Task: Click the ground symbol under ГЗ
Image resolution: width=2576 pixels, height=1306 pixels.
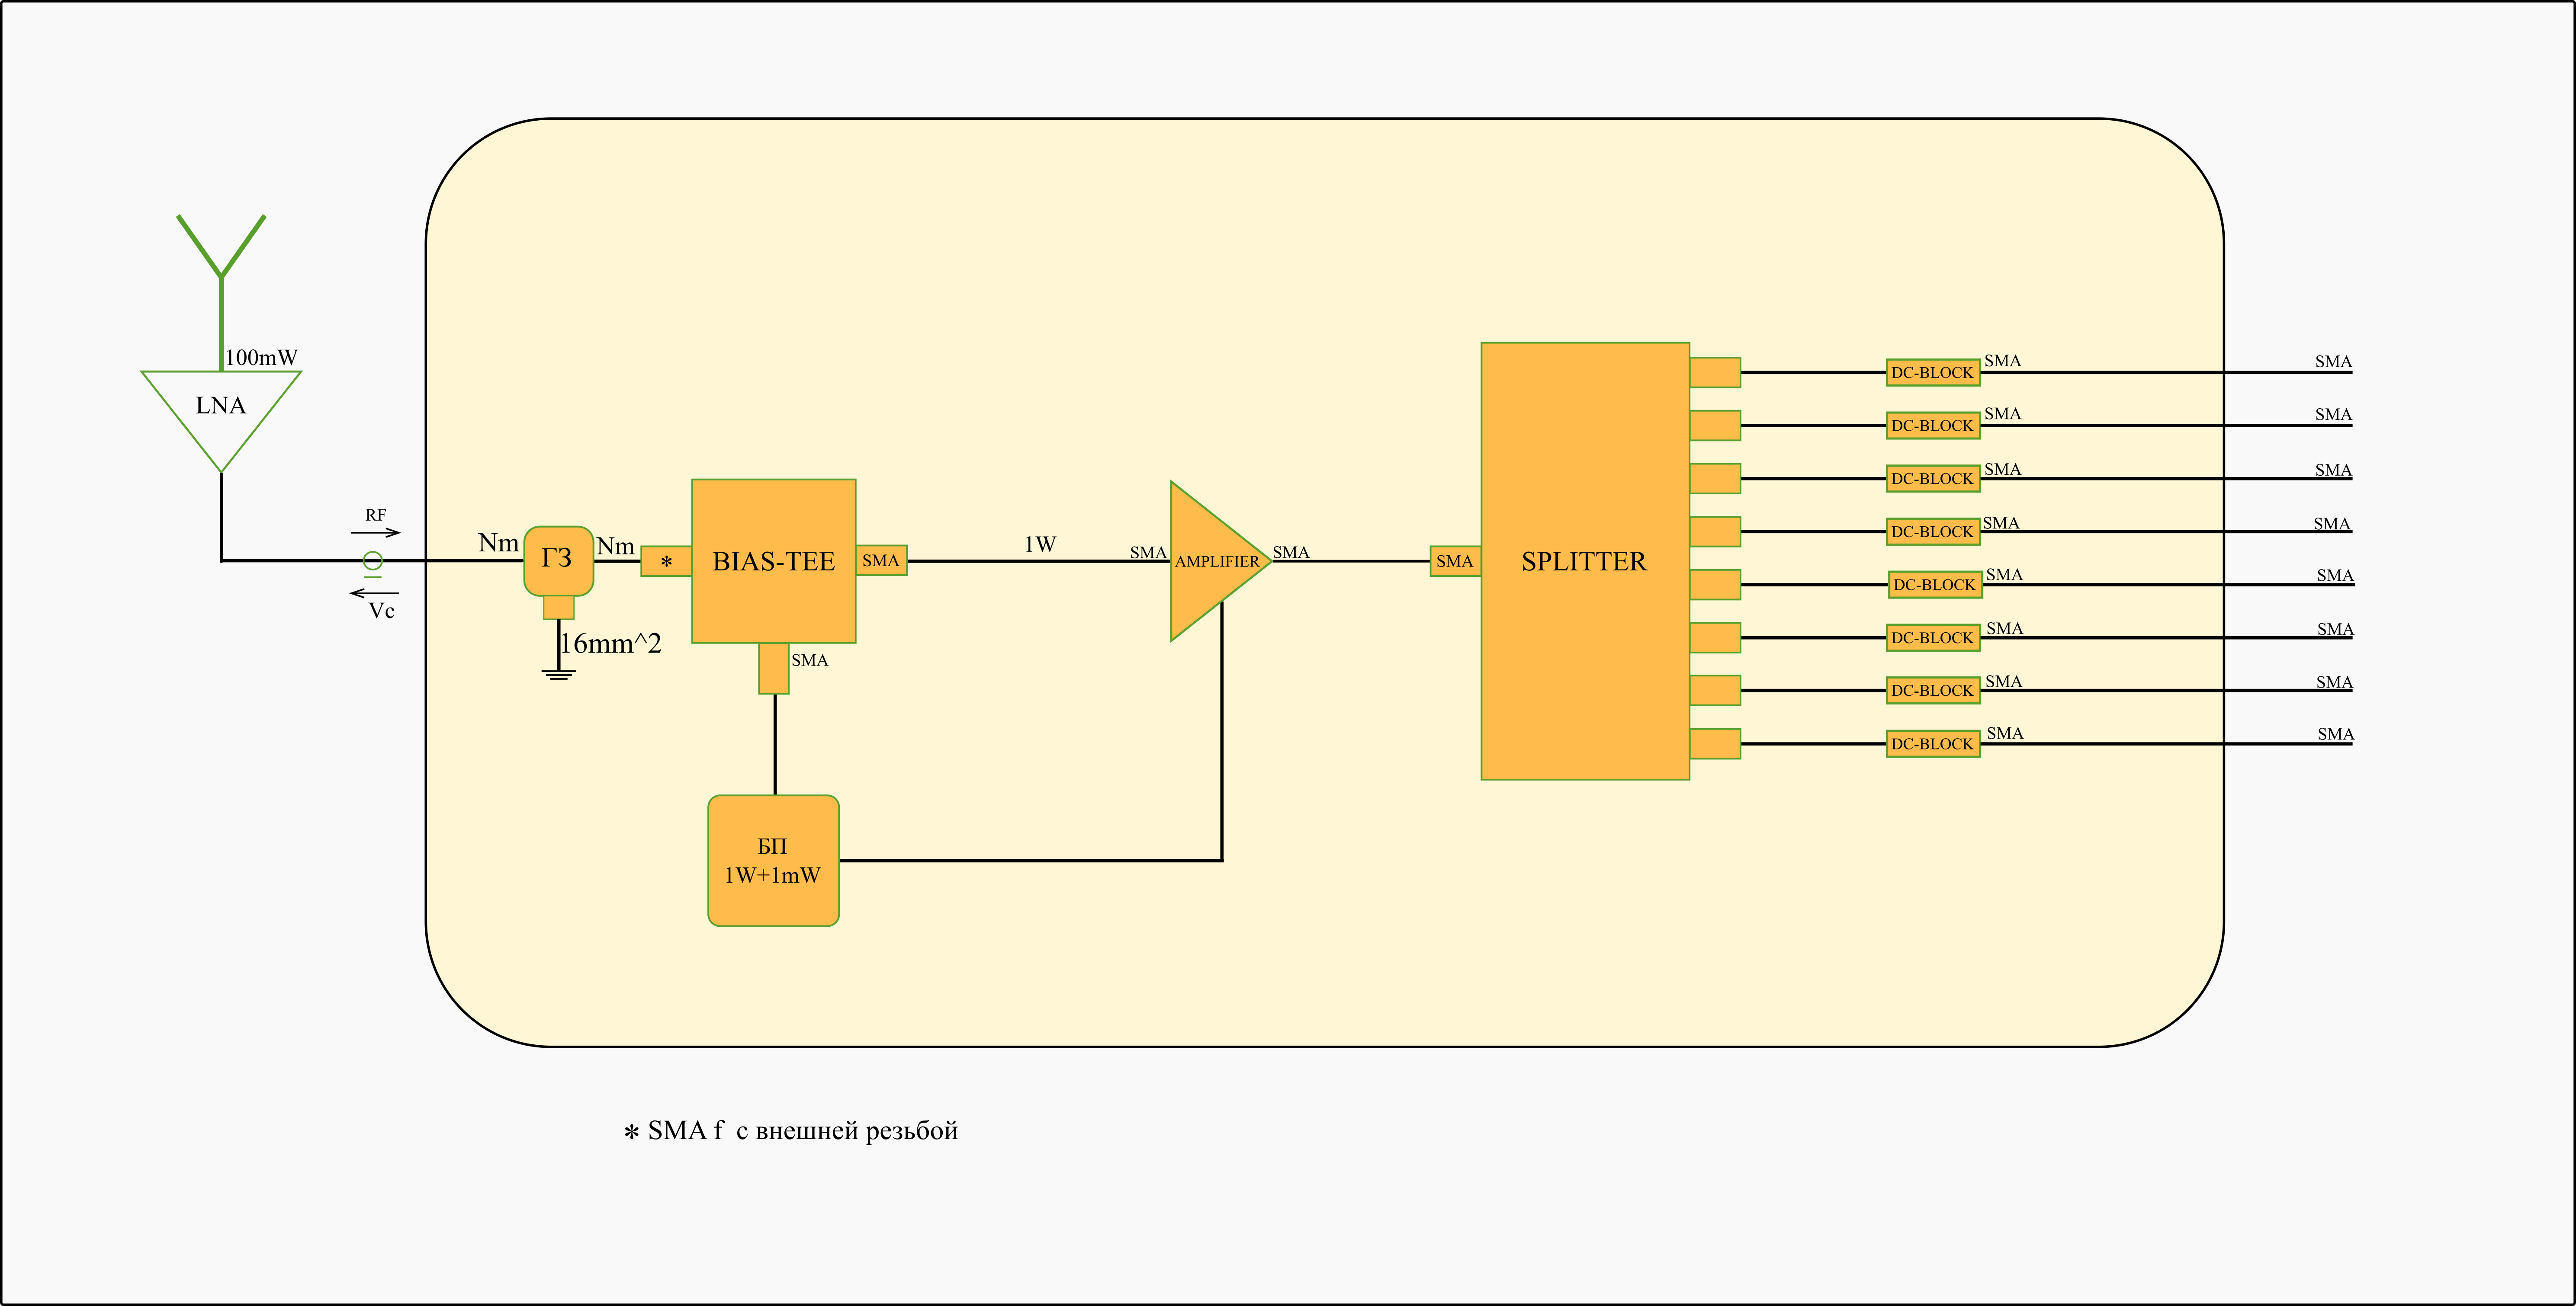Action: pyautogui.click(x=558, y=675)
